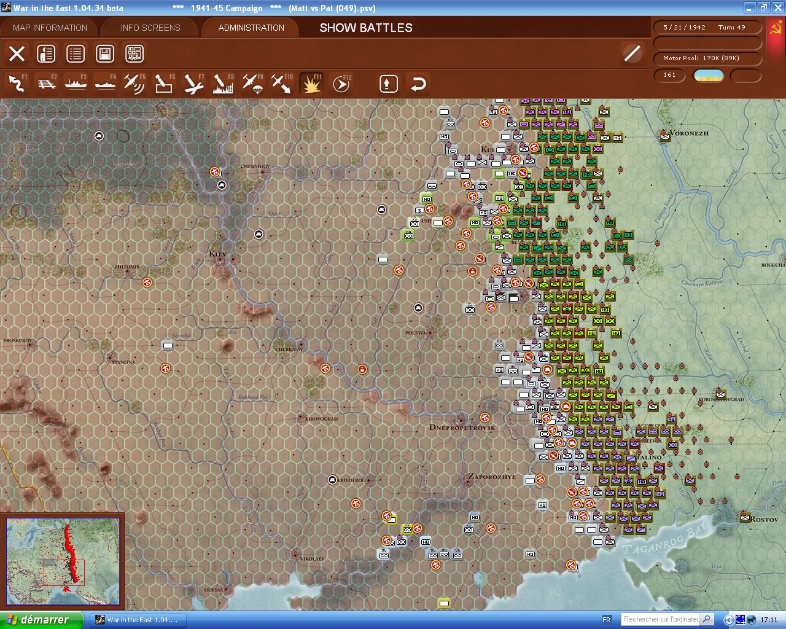The image size is (786, 629).
Task: Click the date and Turn 49 display
Action: pyautogui.click(x=707, y=28)
